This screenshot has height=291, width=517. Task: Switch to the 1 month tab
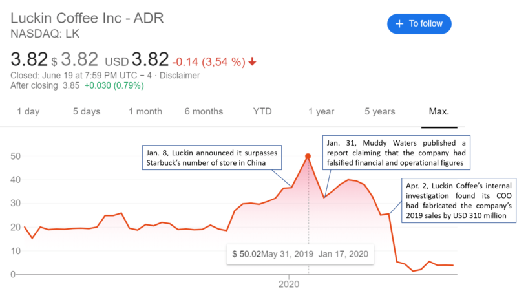[x=145, y=111]
